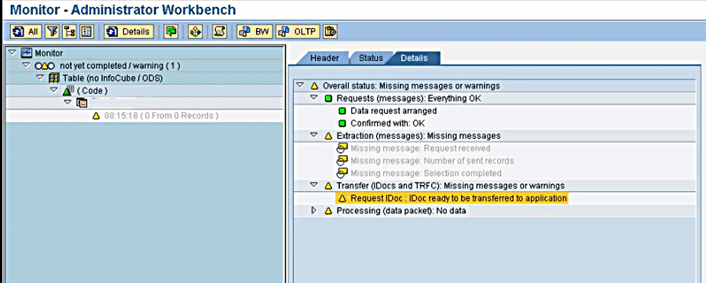Select the Details tab

414,58
